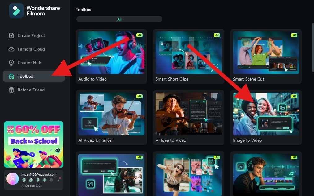The image size is (314, 196).
Task: Open the Audio to Video tool
Action: coord(111,56)
